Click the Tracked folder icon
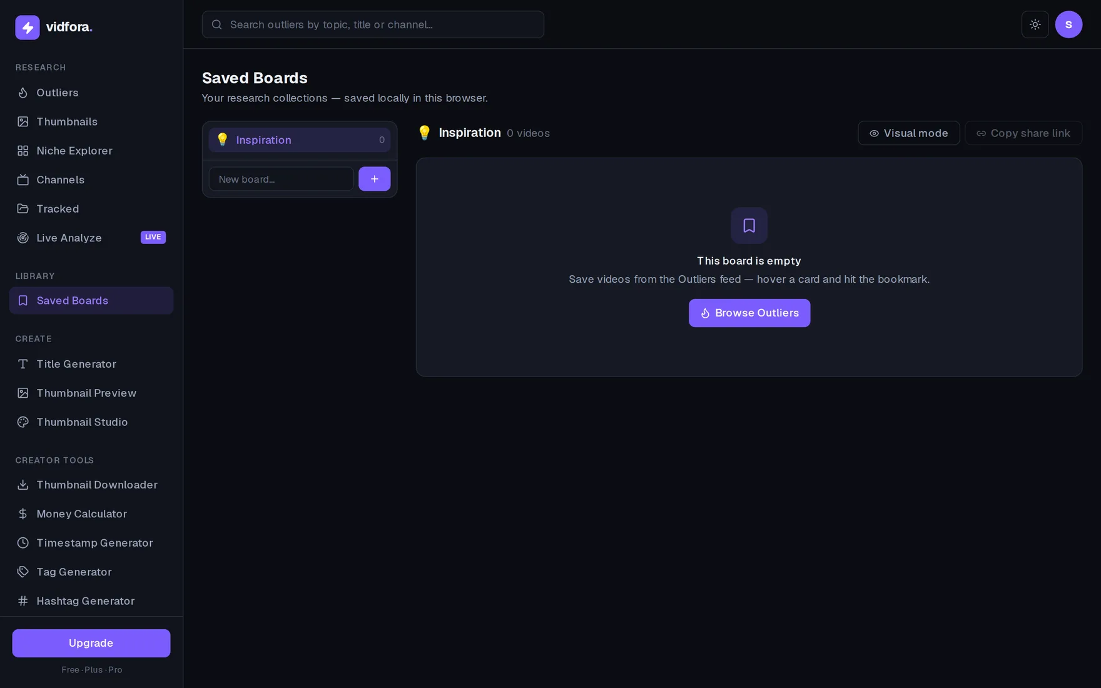The width and height of the screenshot is (1101, 688). tap(23, 209)
